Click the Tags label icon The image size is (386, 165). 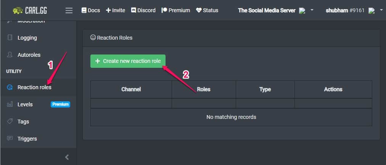10,122
